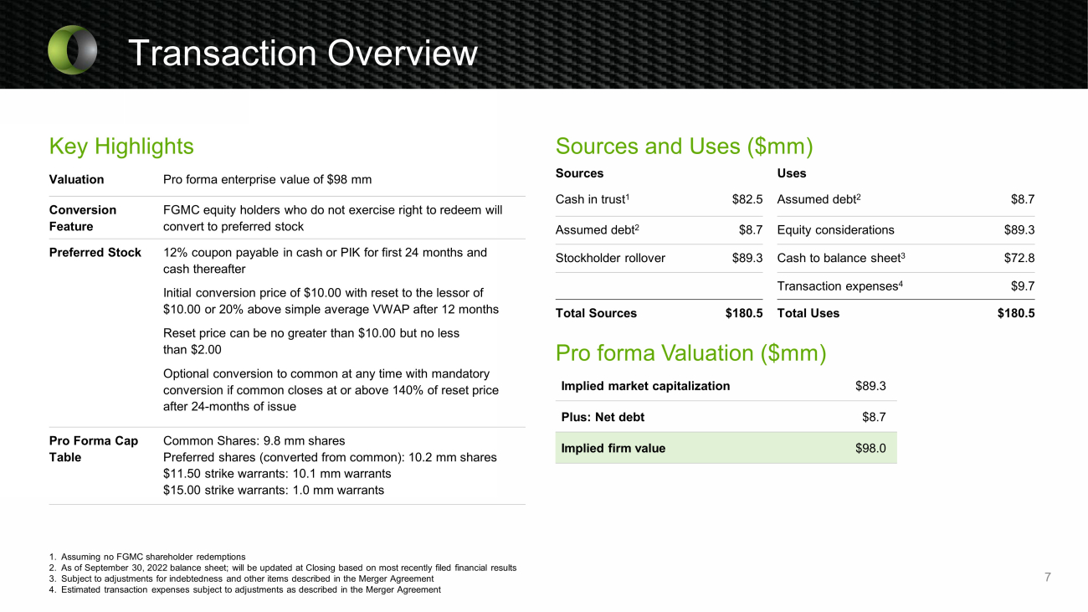The height and width of the screenshot is (612, 1088).
Task: Click the Preferred Stock row label
Action: [x=95, y=253]
